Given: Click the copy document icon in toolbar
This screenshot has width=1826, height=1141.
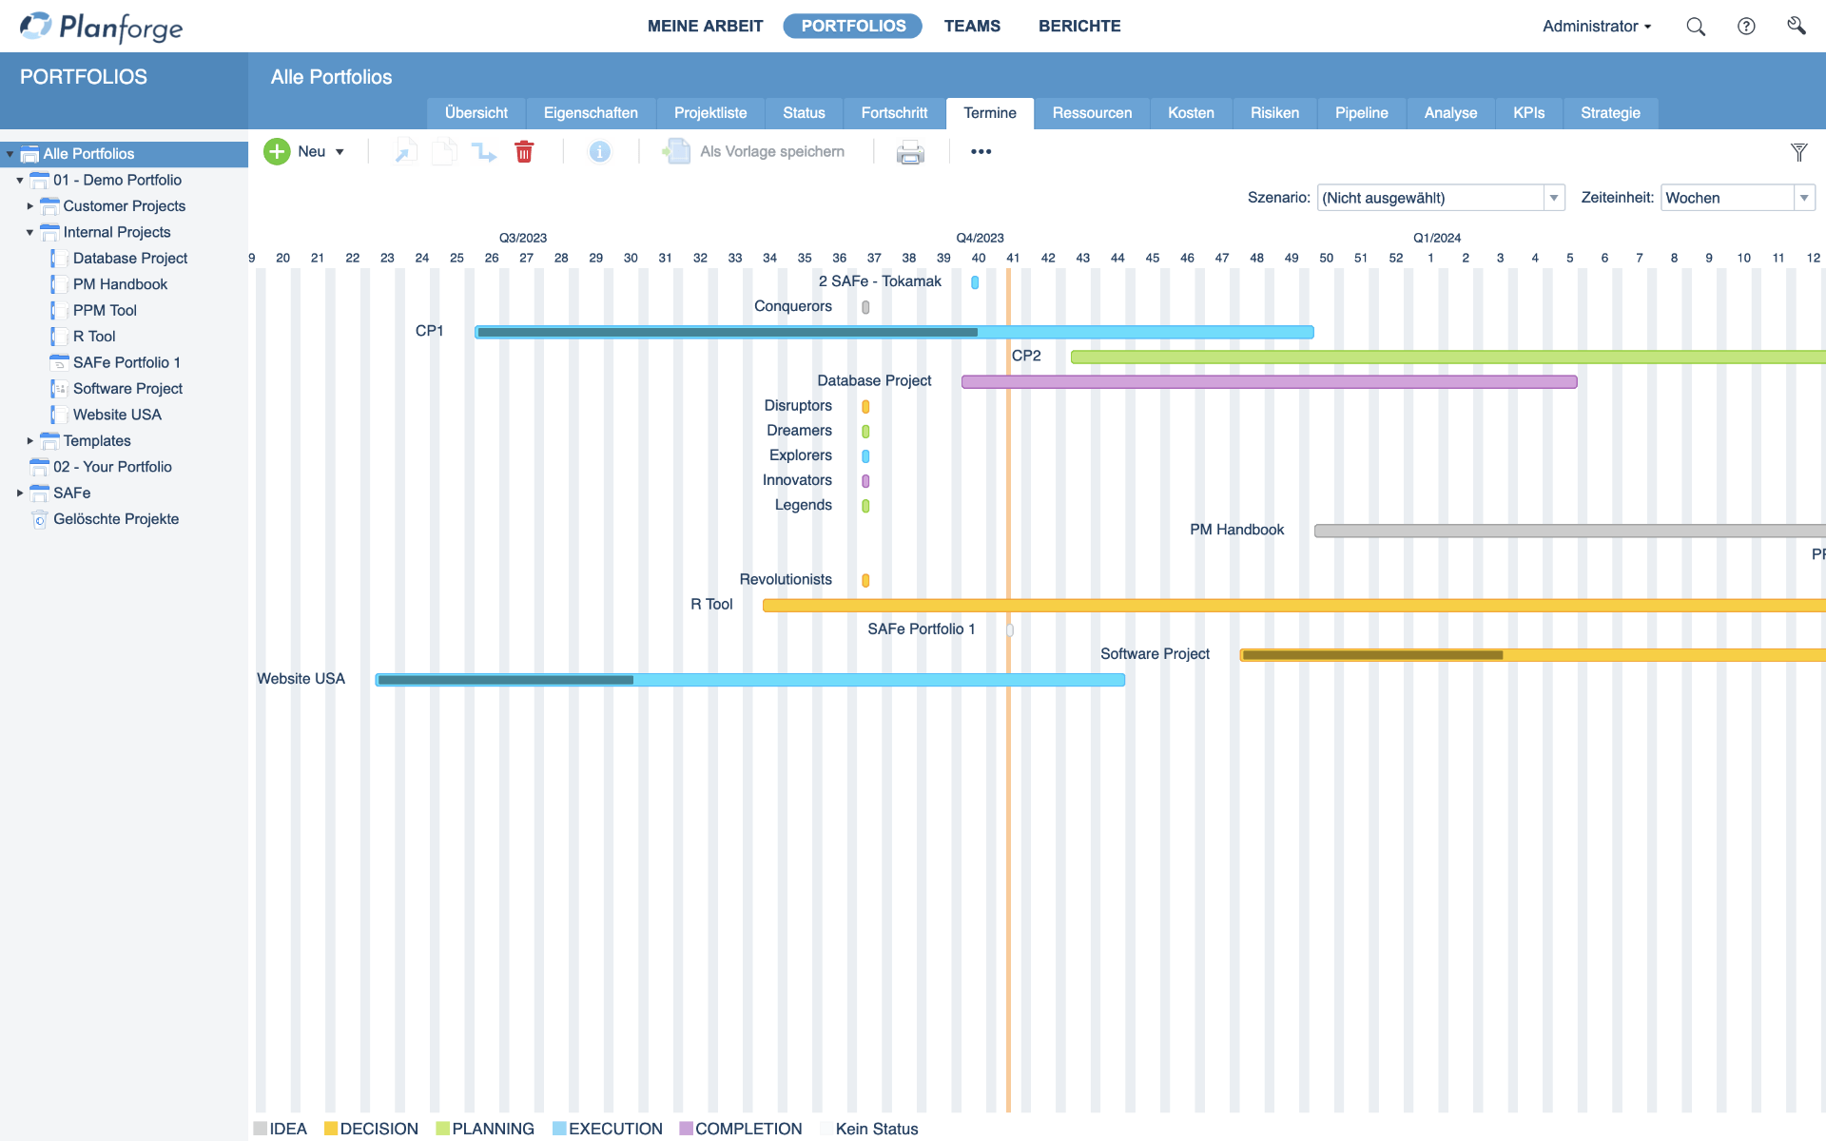Looking at the screenshot, I should point(444,152).
